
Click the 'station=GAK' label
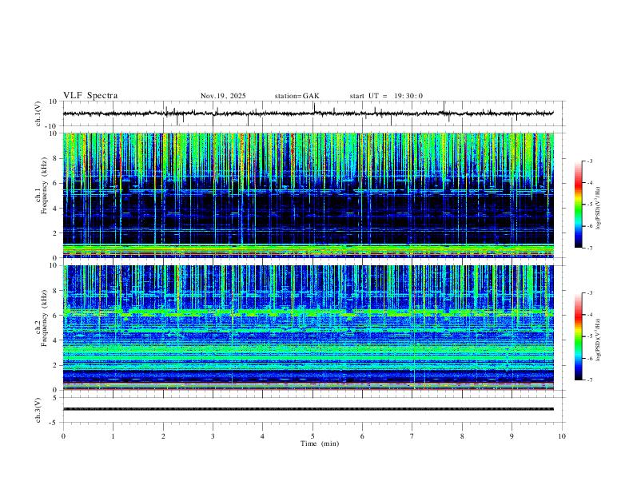point(297,96)
